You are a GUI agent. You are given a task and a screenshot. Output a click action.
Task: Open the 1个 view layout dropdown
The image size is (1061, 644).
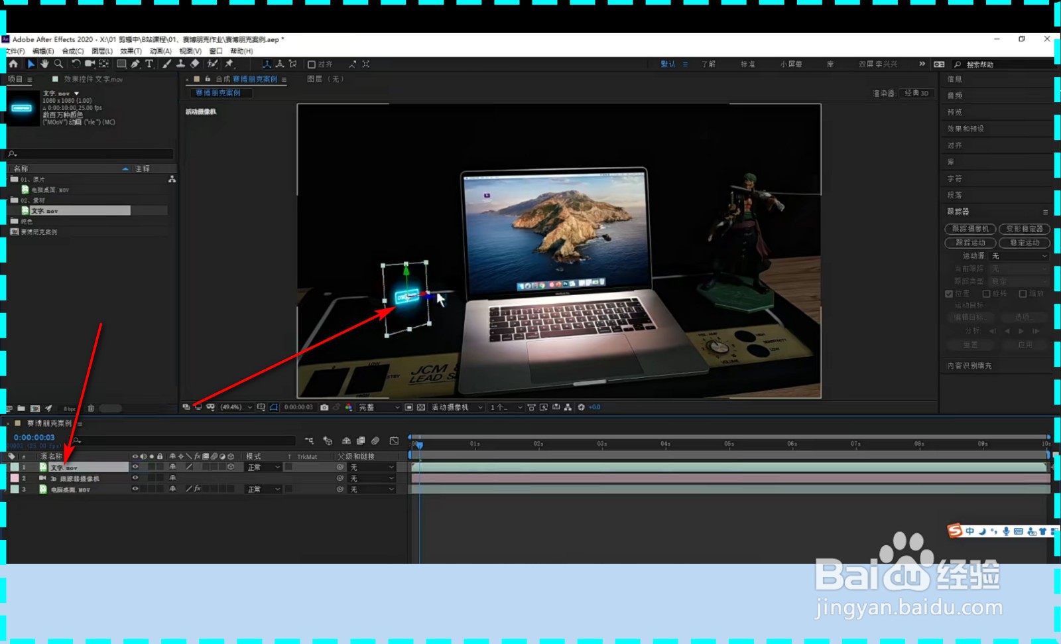coord(506,407)
